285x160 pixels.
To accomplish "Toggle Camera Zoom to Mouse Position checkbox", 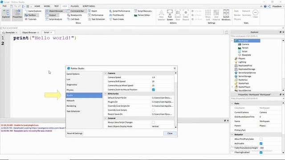I will 153,90.
